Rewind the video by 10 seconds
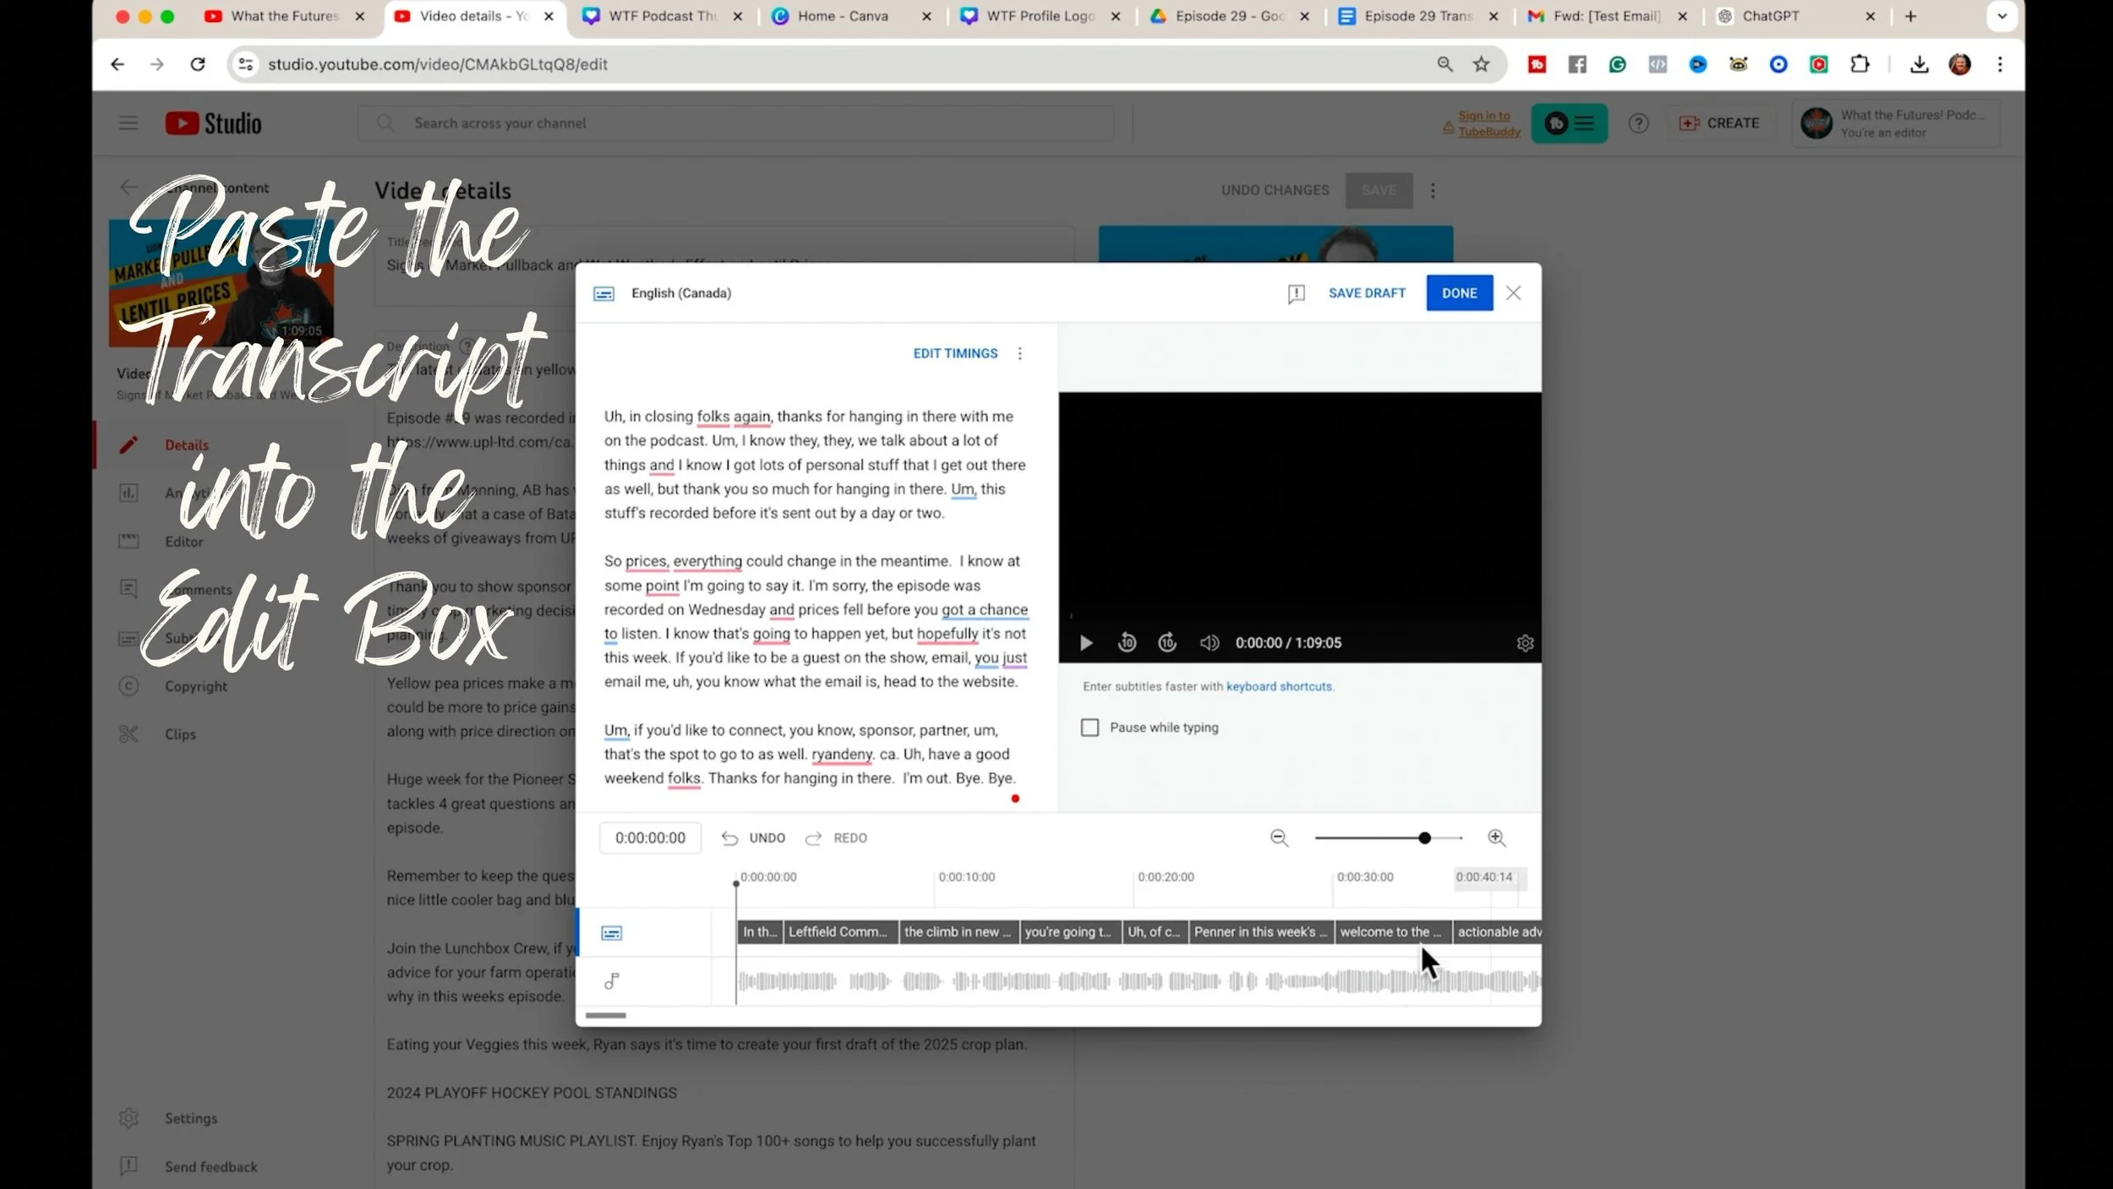 (1127, 643)
